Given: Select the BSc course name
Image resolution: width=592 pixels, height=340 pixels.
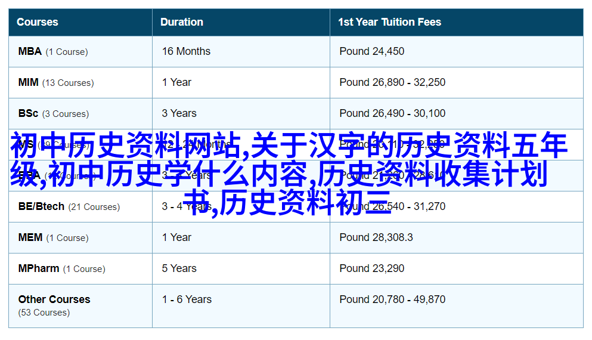Looking at the screenshot, I should [28, 113].
